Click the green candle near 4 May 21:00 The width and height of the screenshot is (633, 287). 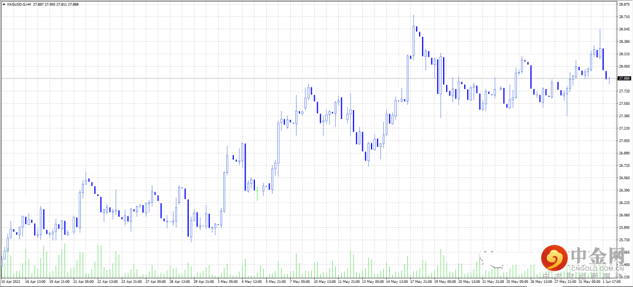(x=257, y=193)
